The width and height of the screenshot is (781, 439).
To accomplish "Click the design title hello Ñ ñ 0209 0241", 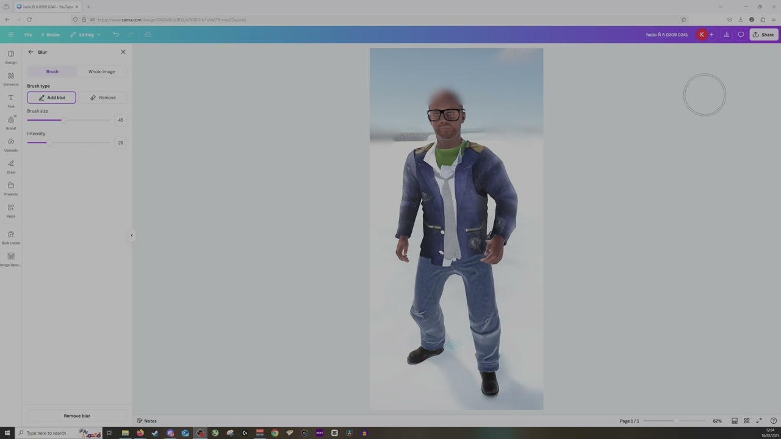I will click(667, 35).
